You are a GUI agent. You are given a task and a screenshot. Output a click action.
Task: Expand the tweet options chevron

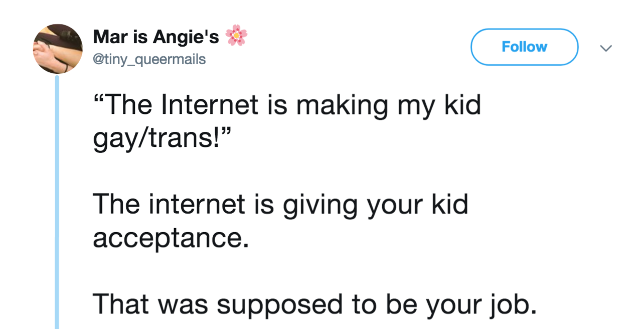click(x=606, y=49)
